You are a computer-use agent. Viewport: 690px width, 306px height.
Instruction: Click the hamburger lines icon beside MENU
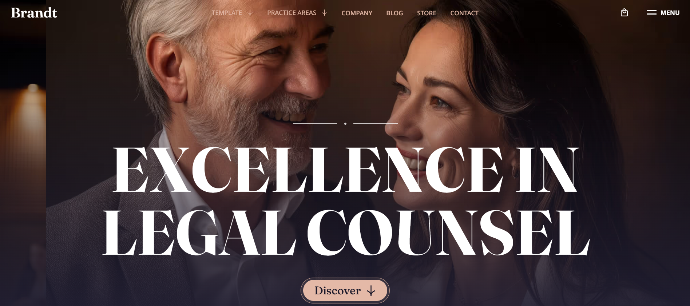pyautogui.click(x=651, y=12)
